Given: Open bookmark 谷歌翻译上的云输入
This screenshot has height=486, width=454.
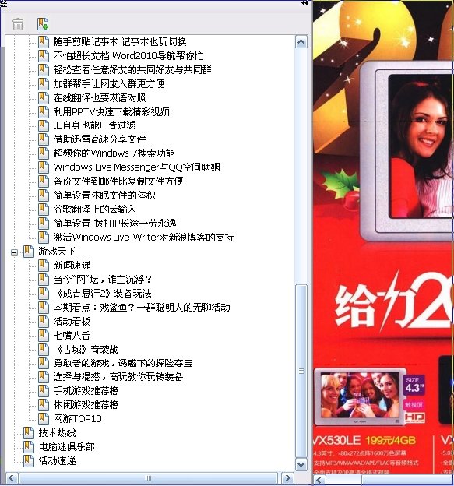Looking at the screenshot, I should (x=95, y=210).
